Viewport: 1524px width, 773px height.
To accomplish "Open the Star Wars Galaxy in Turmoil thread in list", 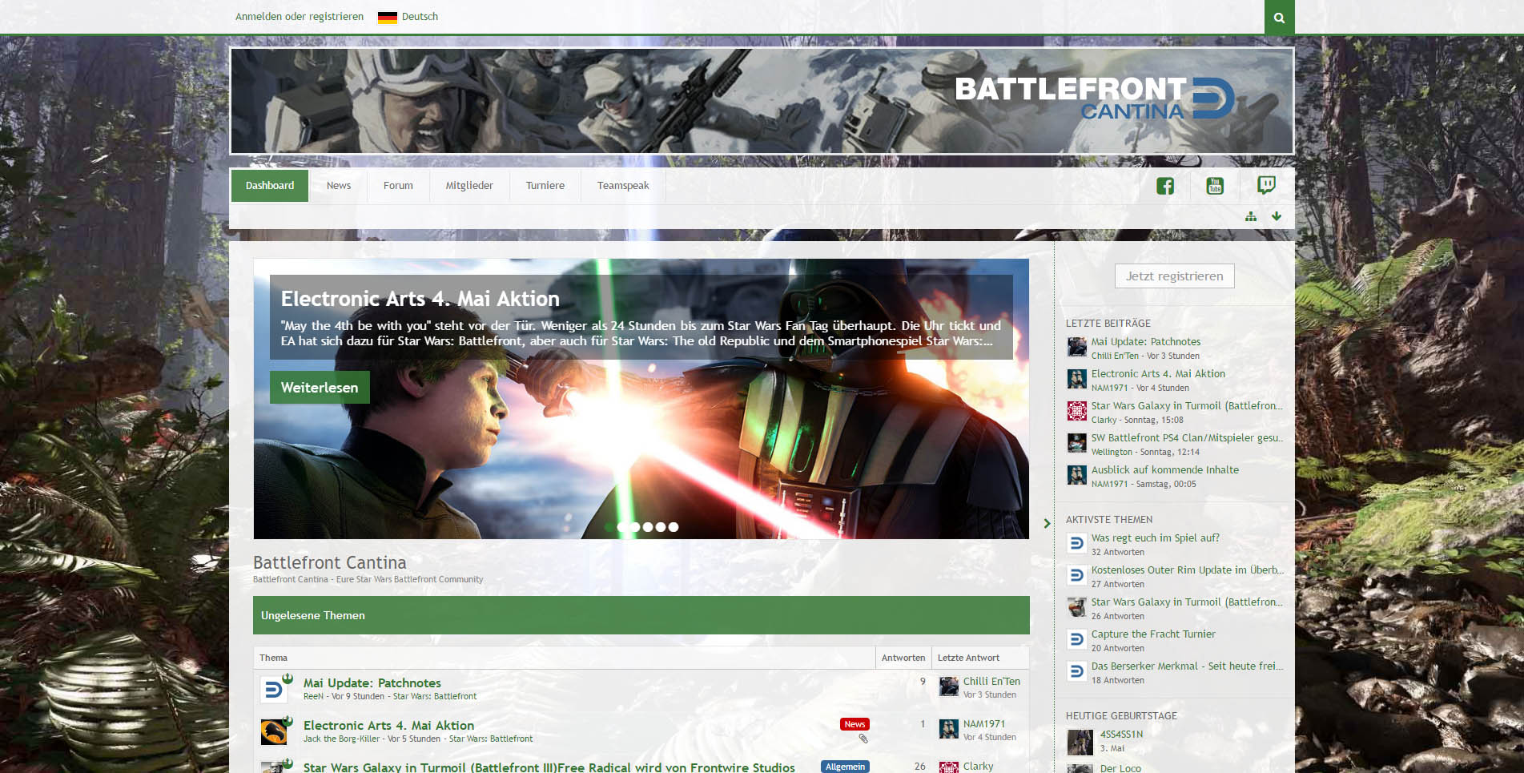I will (549, 767).
